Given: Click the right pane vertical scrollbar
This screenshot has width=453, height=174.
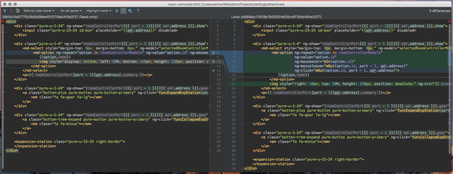Looking at the screenshot, I should 449,85.
